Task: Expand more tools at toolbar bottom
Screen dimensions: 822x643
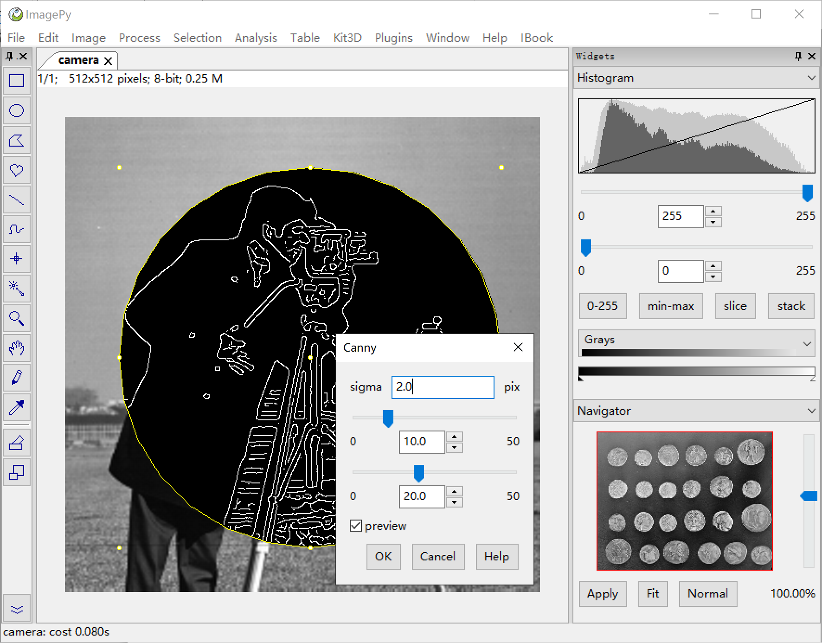Action: coord(17,609)
